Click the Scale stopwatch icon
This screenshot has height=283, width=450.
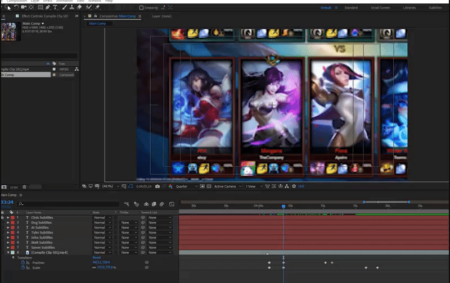tap(23, 267)
